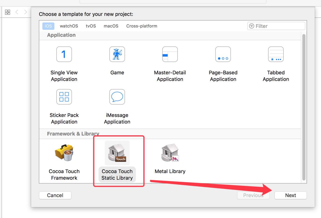Choose the Game template icon
Viewport: 321px width, 218px height.
117,54
